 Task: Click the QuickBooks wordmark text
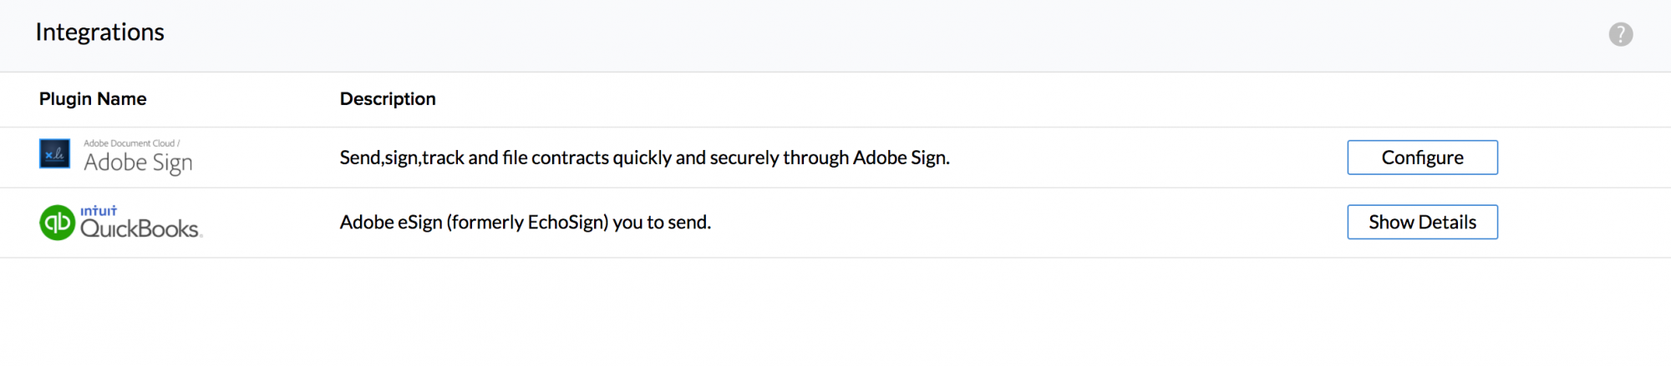tap(140, 229)
